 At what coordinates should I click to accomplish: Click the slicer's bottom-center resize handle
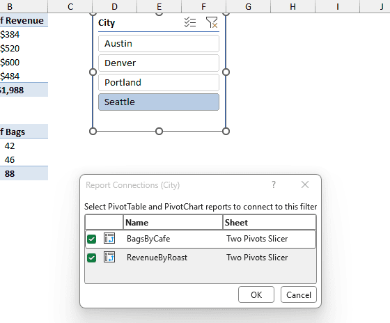159,132
